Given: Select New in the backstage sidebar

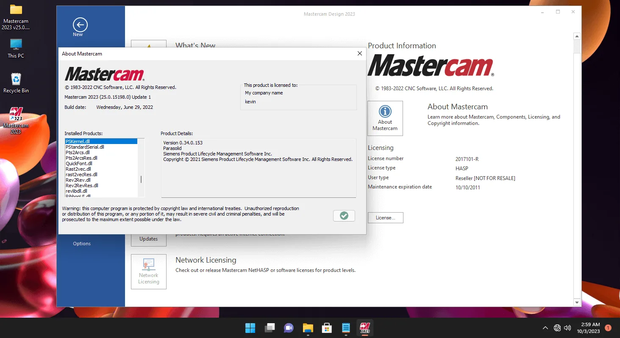Looking at the screenshot, I should [78, 34].
